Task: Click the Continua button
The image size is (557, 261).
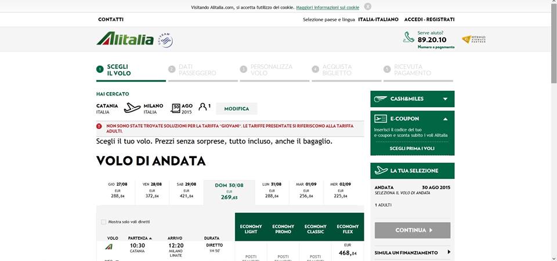Action: [412, 230]
